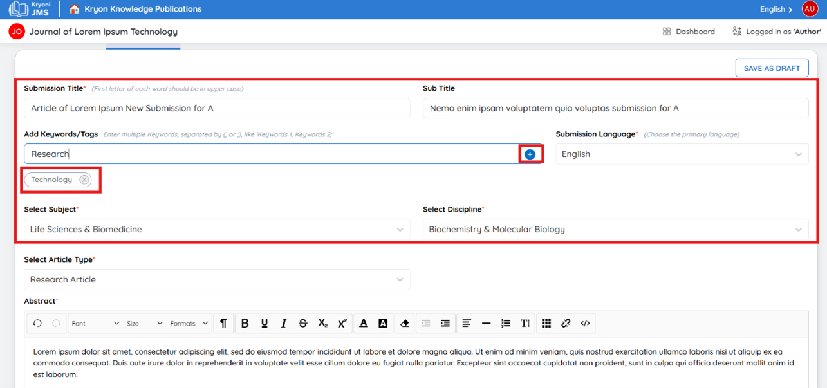Click the superscript icon
The height and width of the screenshot is (388, 827).
[342, 323]
